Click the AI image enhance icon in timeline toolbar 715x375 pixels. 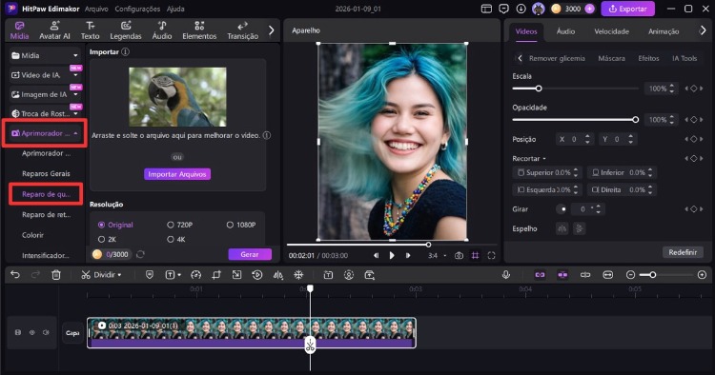pyautogui.click(x=369, y=275)
